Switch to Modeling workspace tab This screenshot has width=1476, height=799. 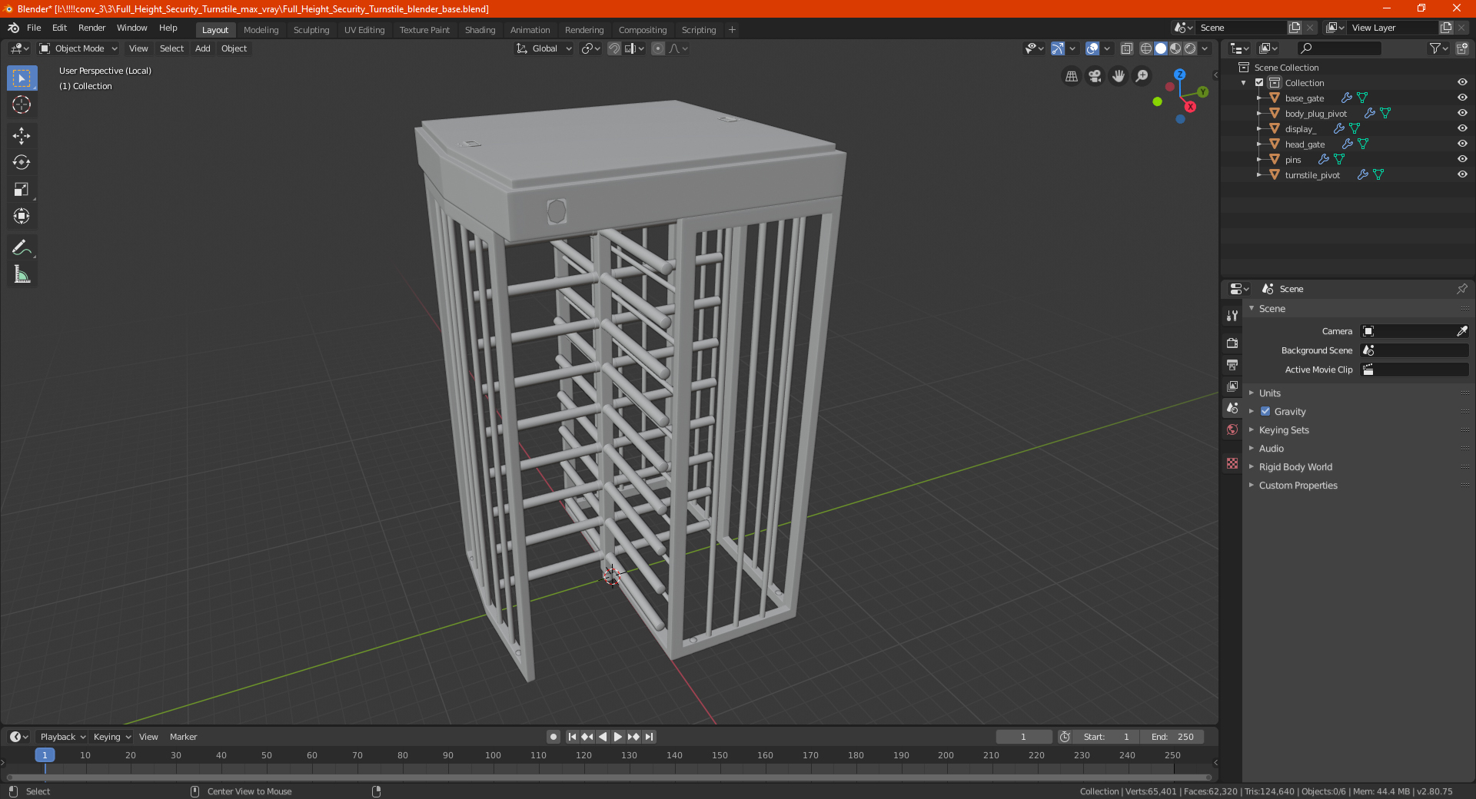click(261, 30)
